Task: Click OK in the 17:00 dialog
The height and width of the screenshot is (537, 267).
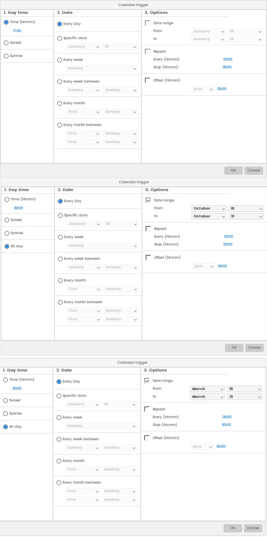Action: pos(234,170)
